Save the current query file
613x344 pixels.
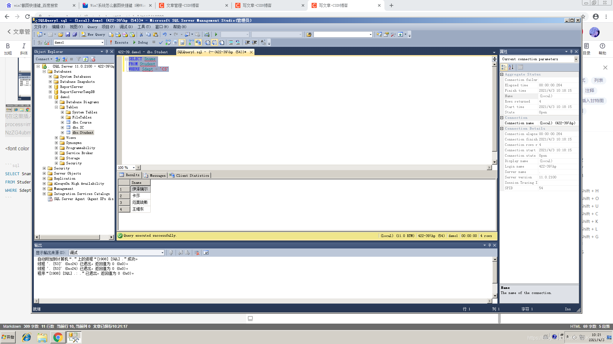click(x=68, y=34)
